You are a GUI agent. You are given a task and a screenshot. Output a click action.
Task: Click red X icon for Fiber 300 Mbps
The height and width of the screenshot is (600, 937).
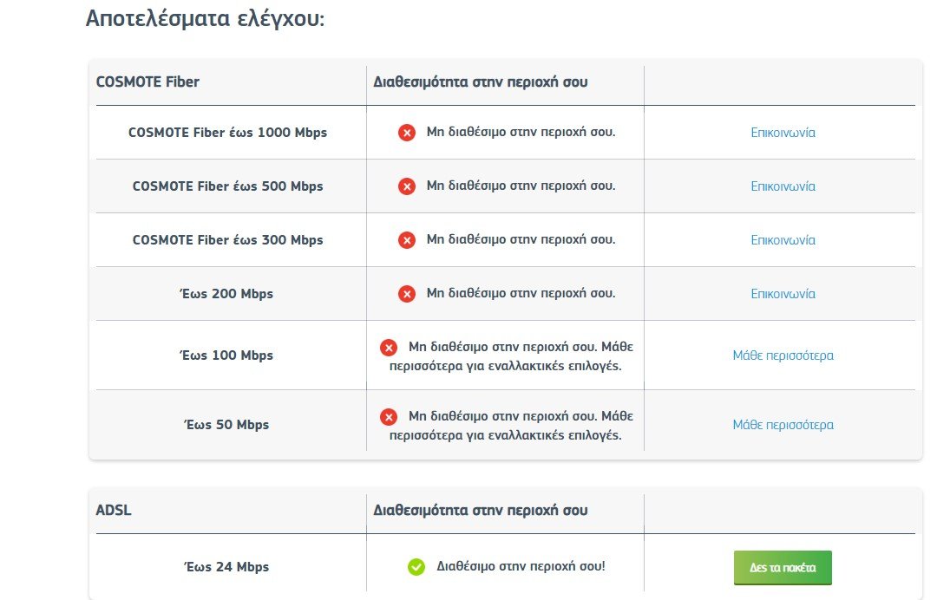407,240
